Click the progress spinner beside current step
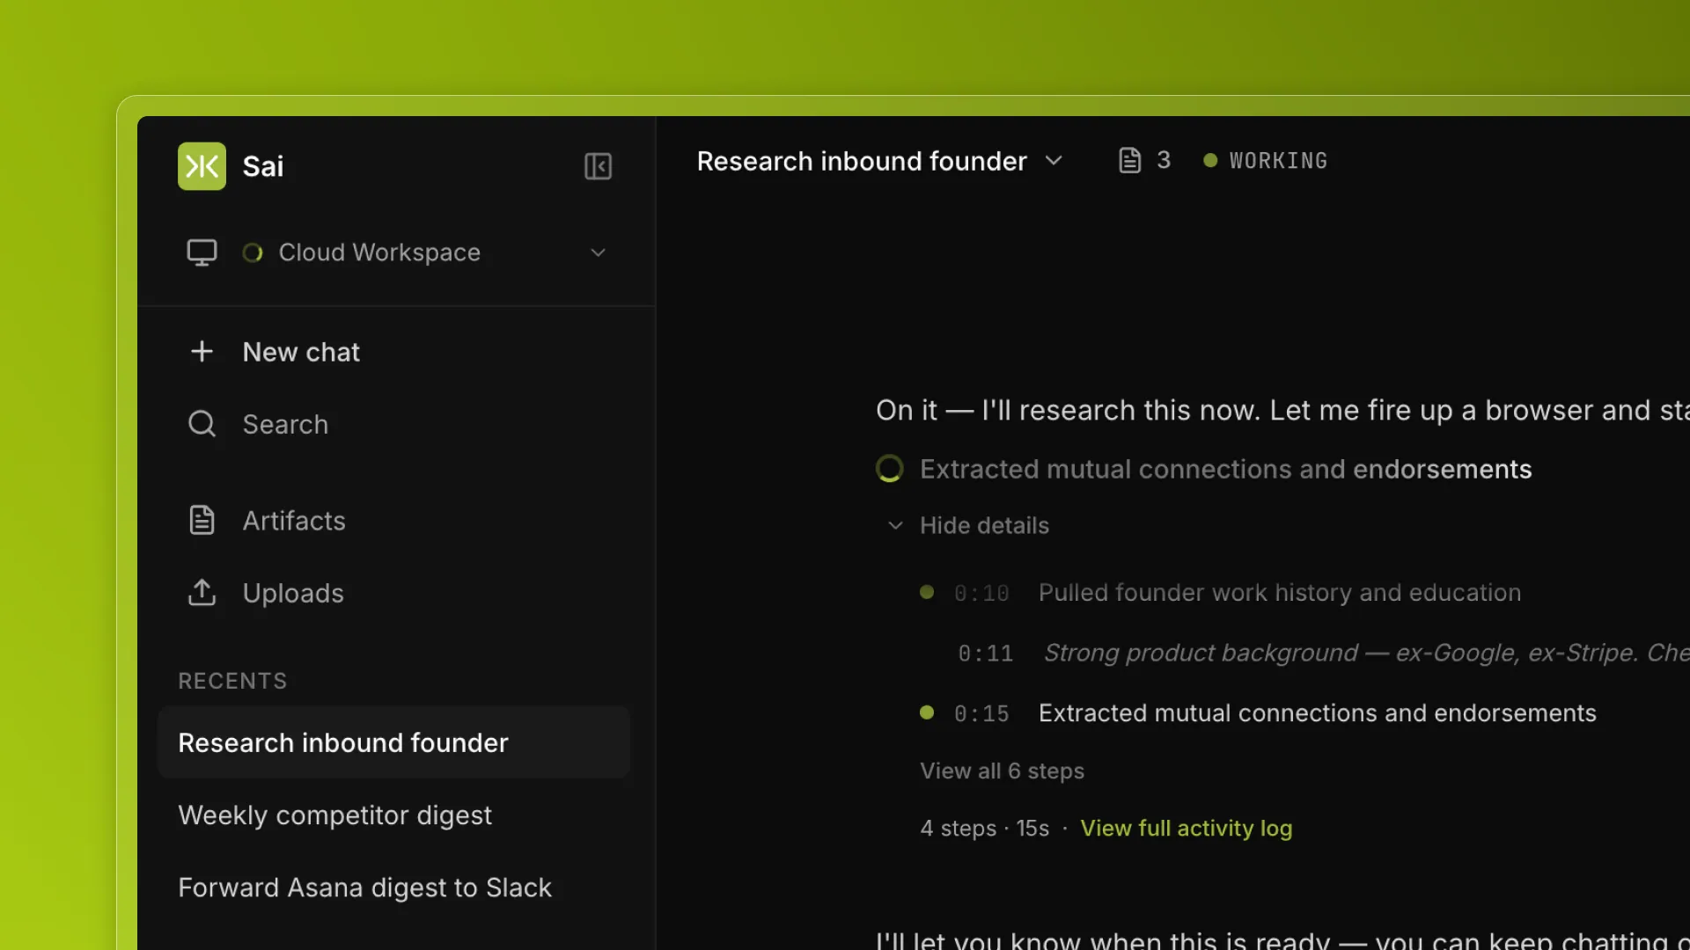 click(x=889, y=469)
